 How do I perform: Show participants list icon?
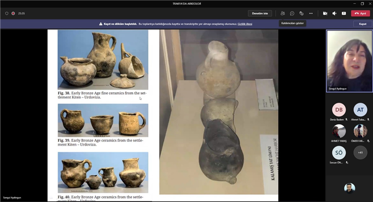[283, 13]
